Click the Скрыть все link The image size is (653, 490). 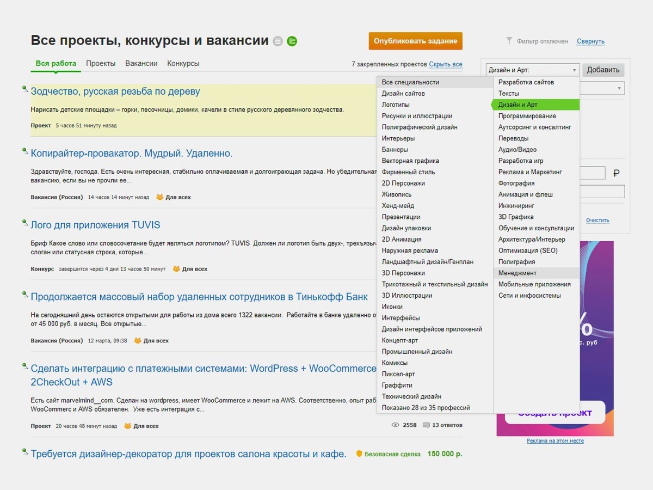[x=446, y=64]
